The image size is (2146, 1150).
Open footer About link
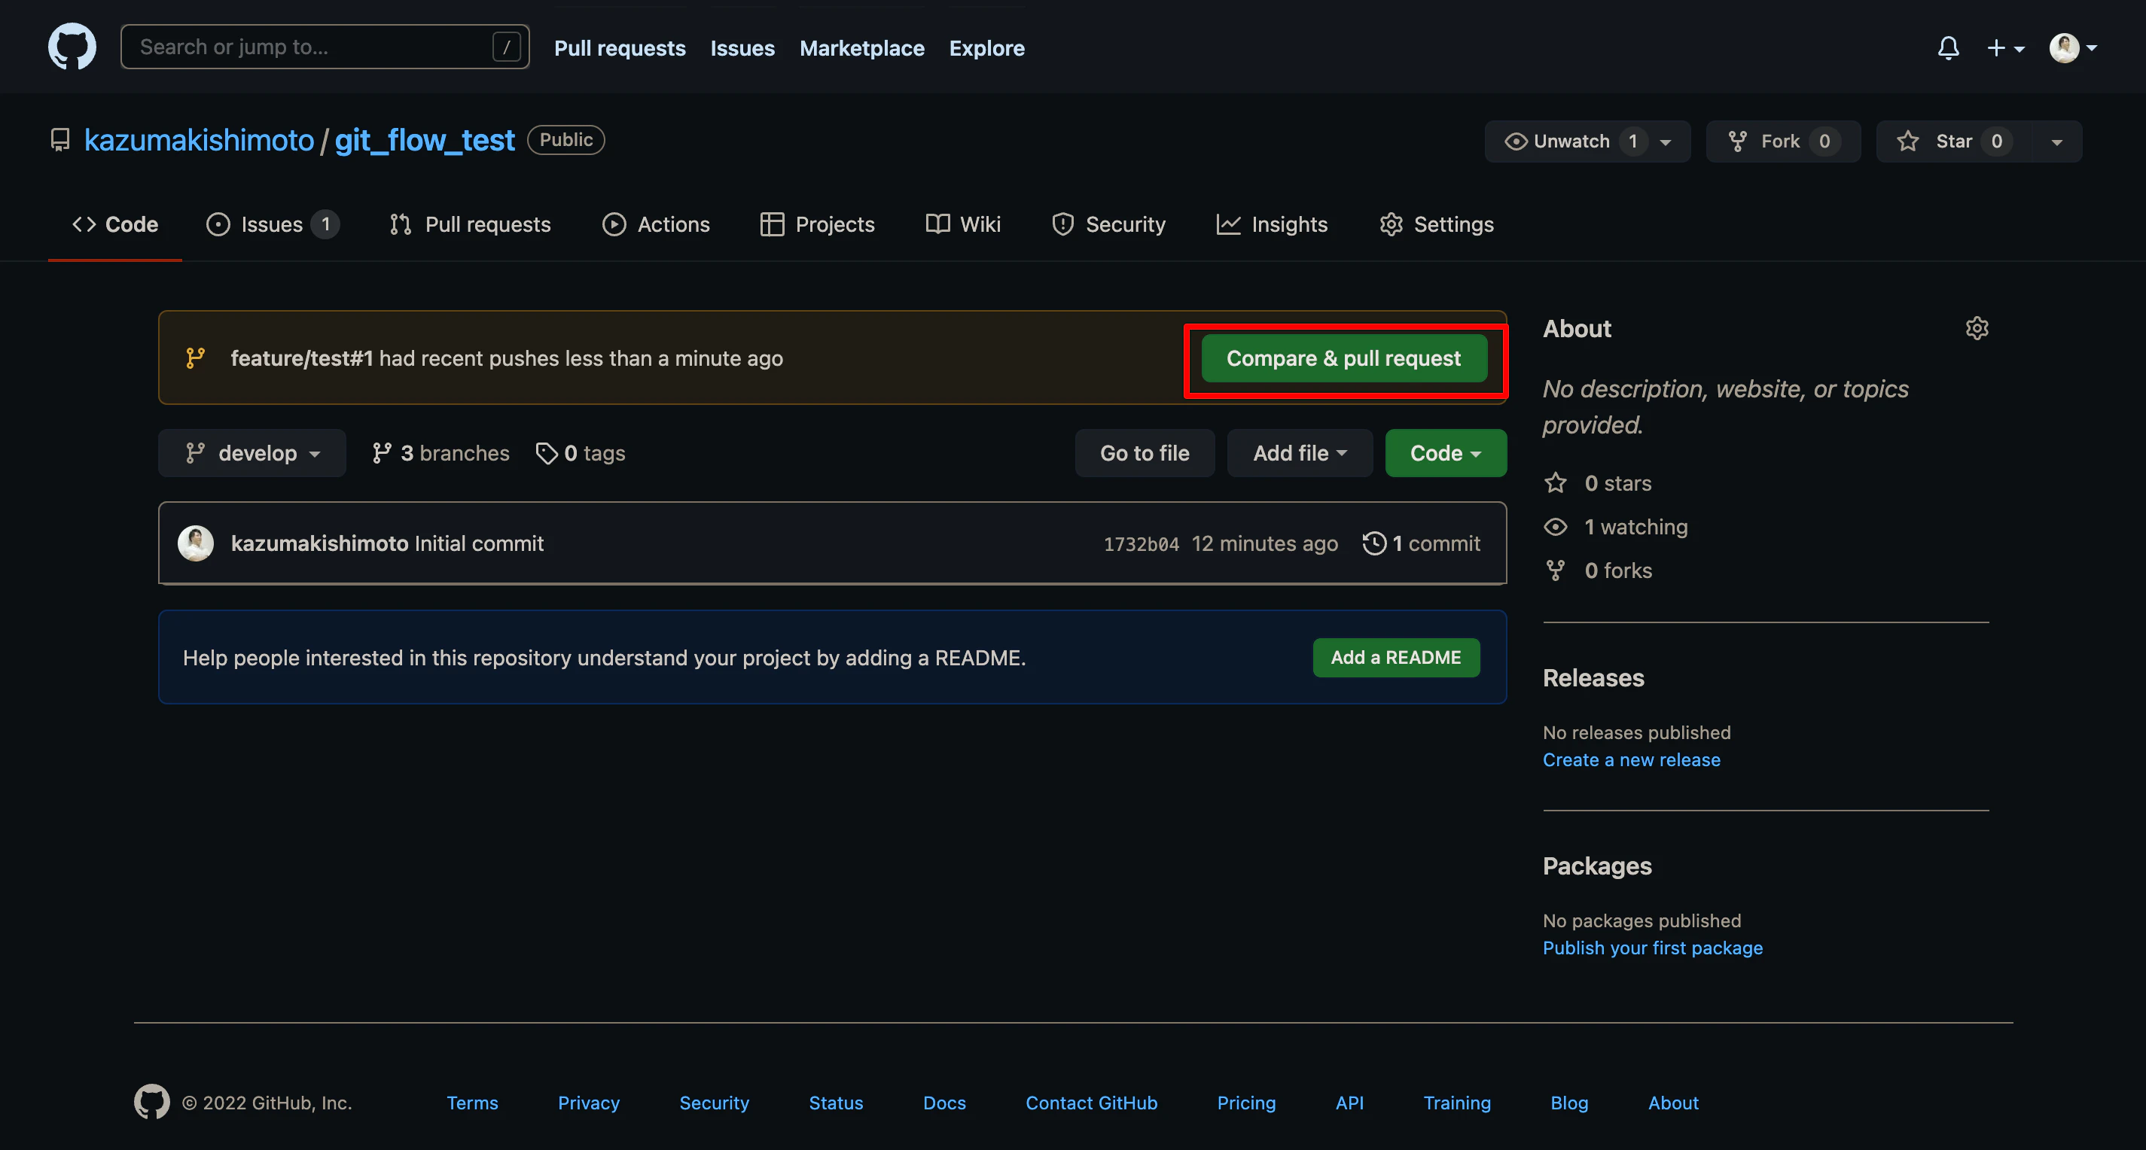[x=1674, y=1103]
